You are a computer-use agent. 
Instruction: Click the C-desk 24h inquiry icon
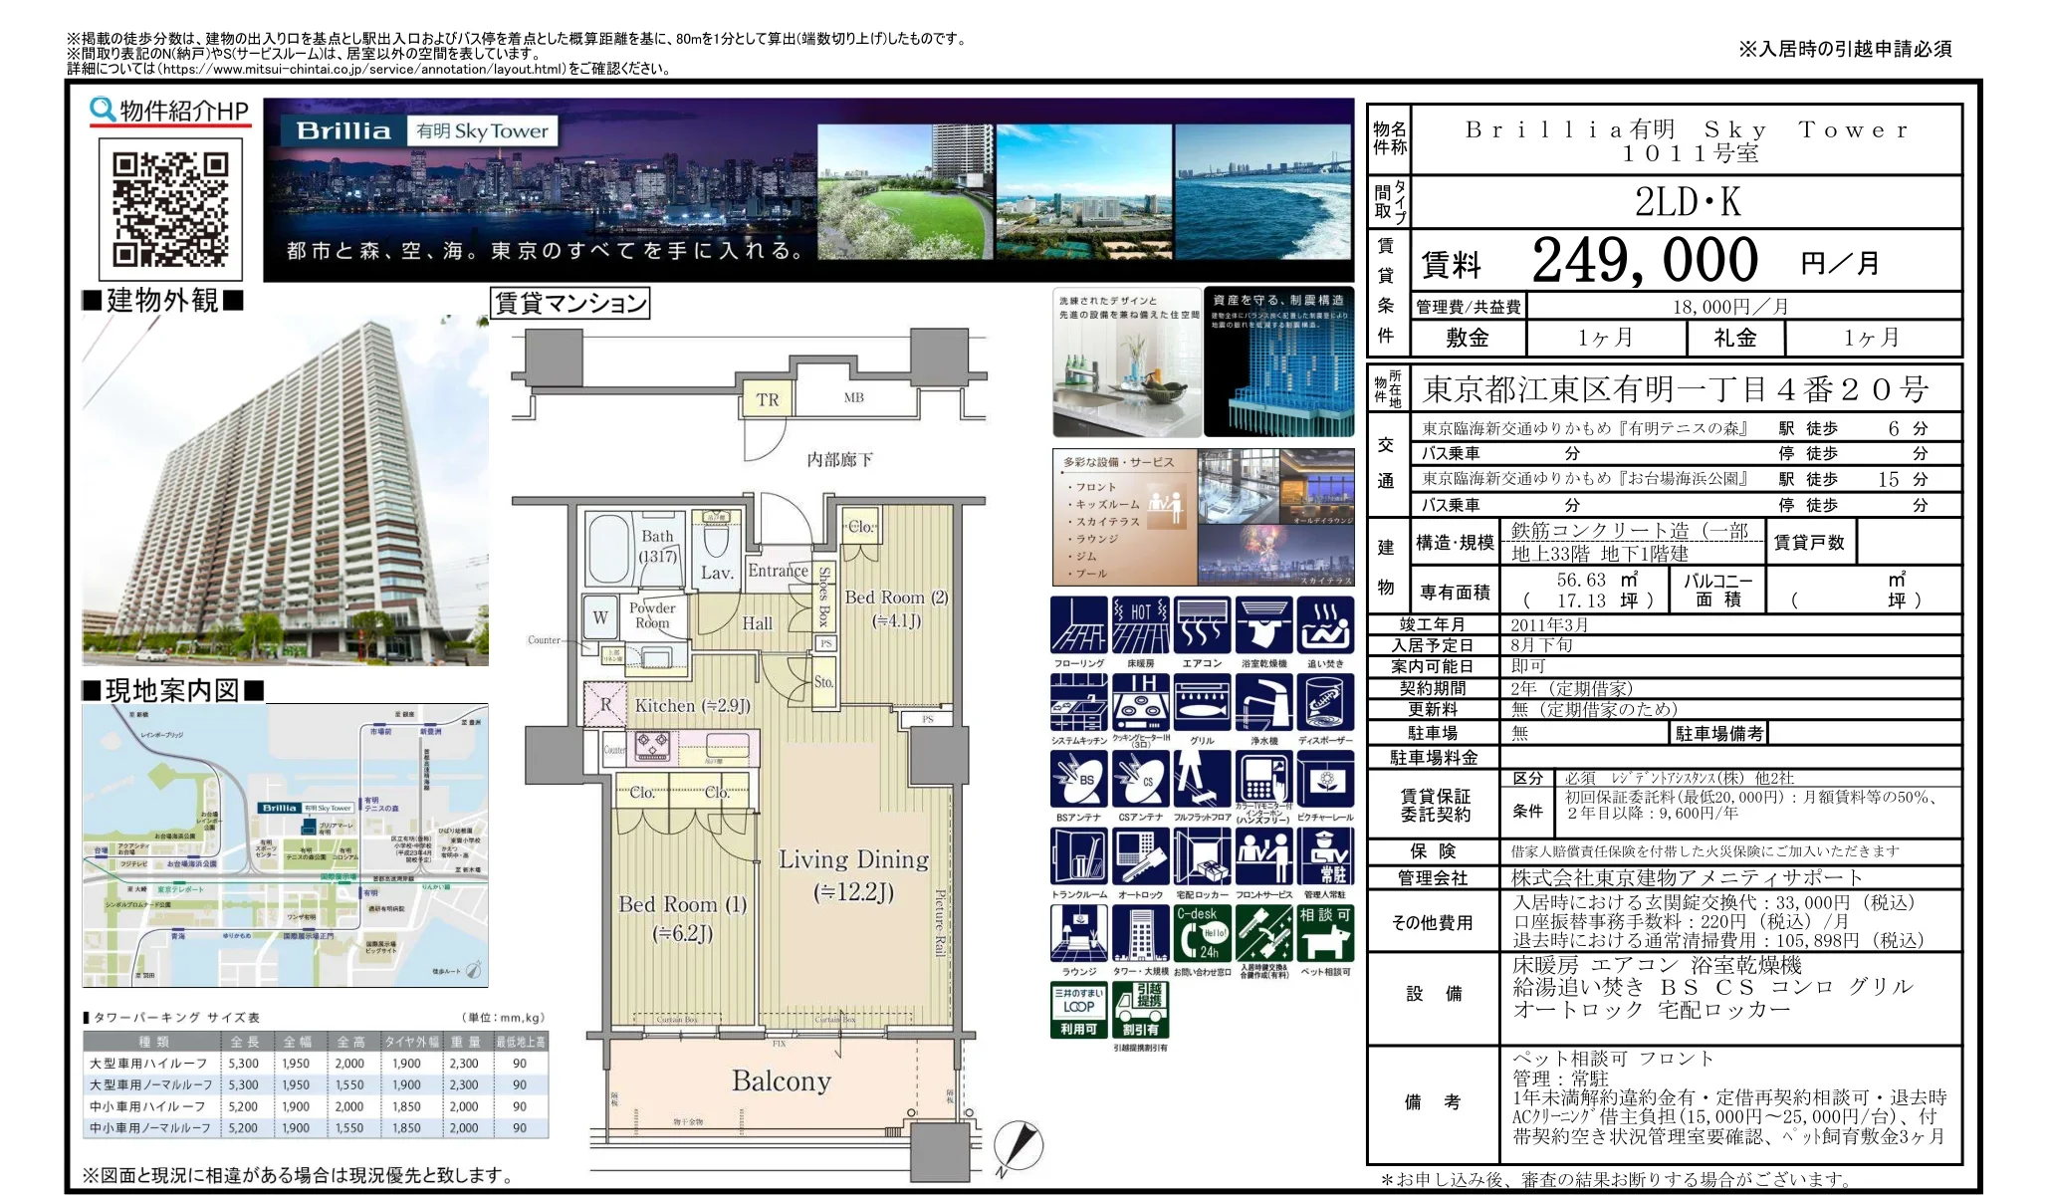[x=1203, y=934]
